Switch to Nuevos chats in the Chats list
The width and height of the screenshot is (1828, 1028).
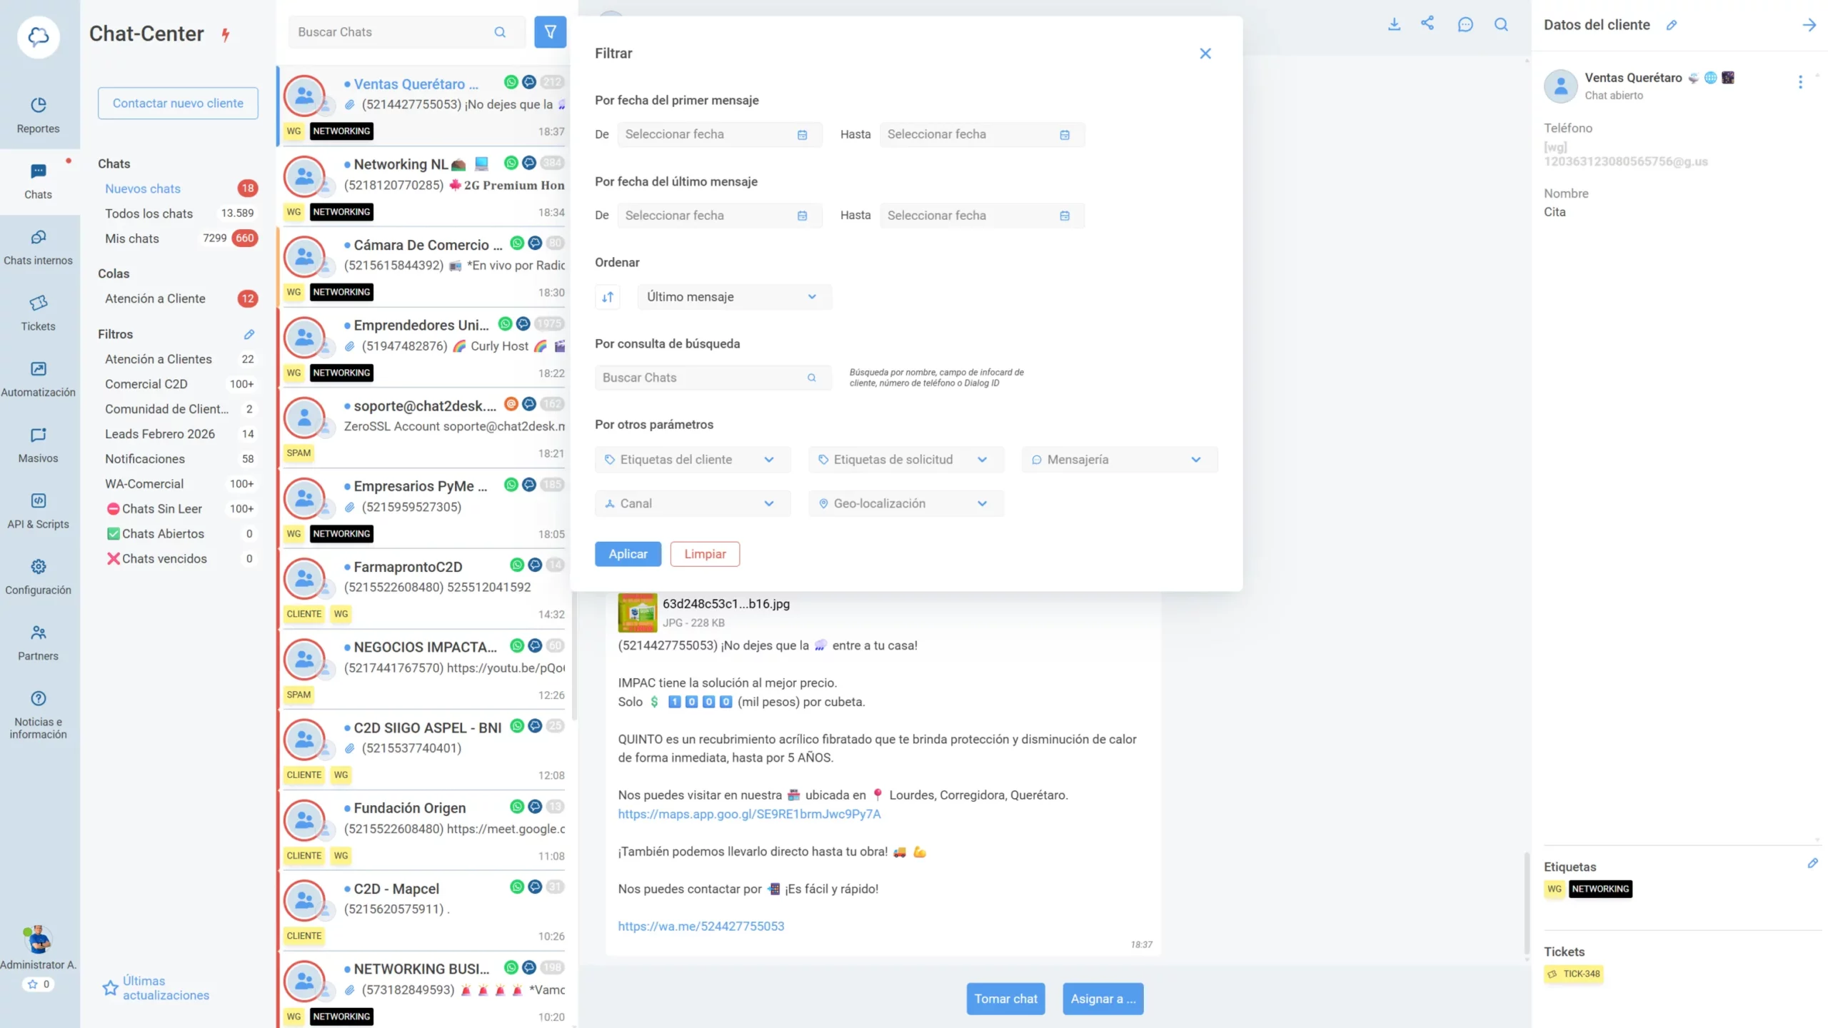[143, 188]
